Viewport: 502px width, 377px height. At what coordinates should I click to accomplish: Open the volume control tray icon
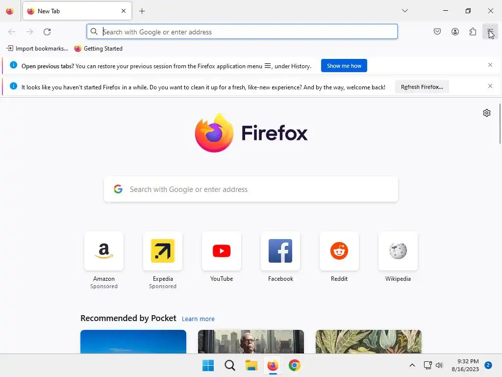click(x=439, y=365)
